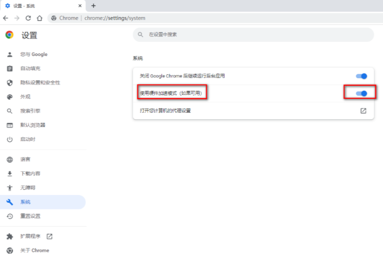Click the 系统 section heading
The height and width of the screenshot is (258, 383).
138,58
